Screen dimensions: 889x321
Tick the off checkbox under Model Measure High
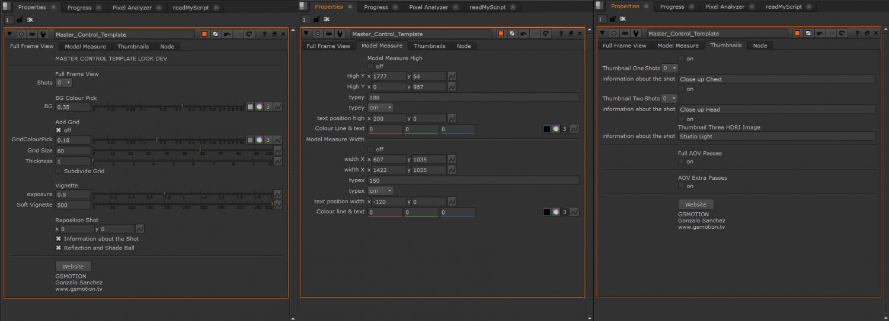pyautogui.click(x=370, y=66)
